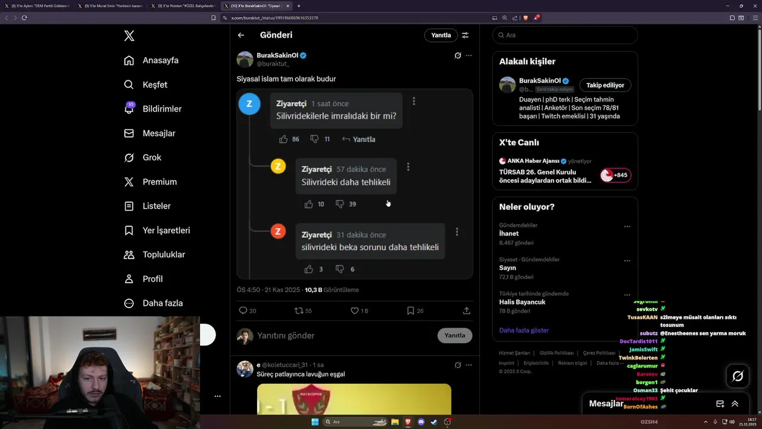Screen dimensions: 762x429
Task: Open koletuccari_31's avatar
Action: [245, 369]
